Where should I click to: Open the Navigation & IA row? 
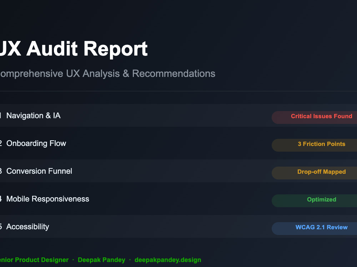(x=178, y=116)
